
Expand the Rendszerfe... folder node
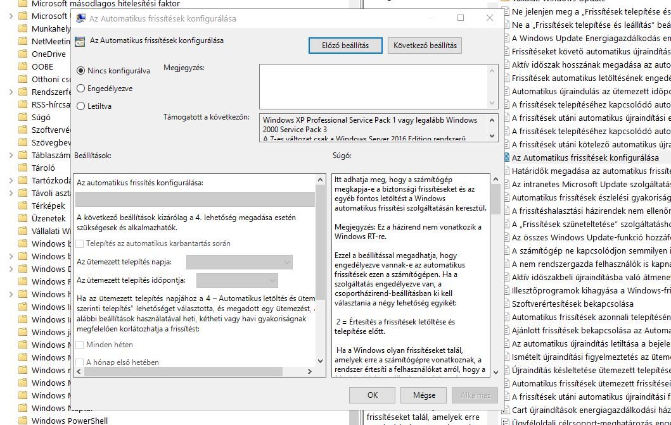(11, 92)
